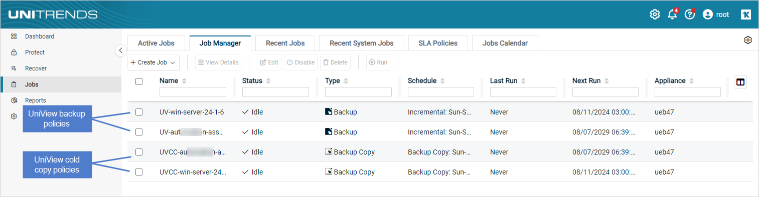Open the settings gear in the header

click(655, 14)
